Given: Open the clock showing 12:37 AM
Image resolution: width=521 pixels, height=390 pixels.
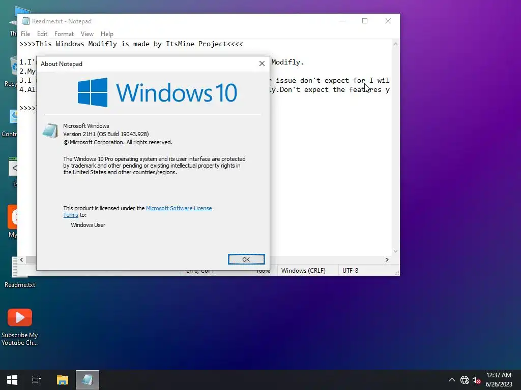Looking at the screenshot, I should pos(499,375).
